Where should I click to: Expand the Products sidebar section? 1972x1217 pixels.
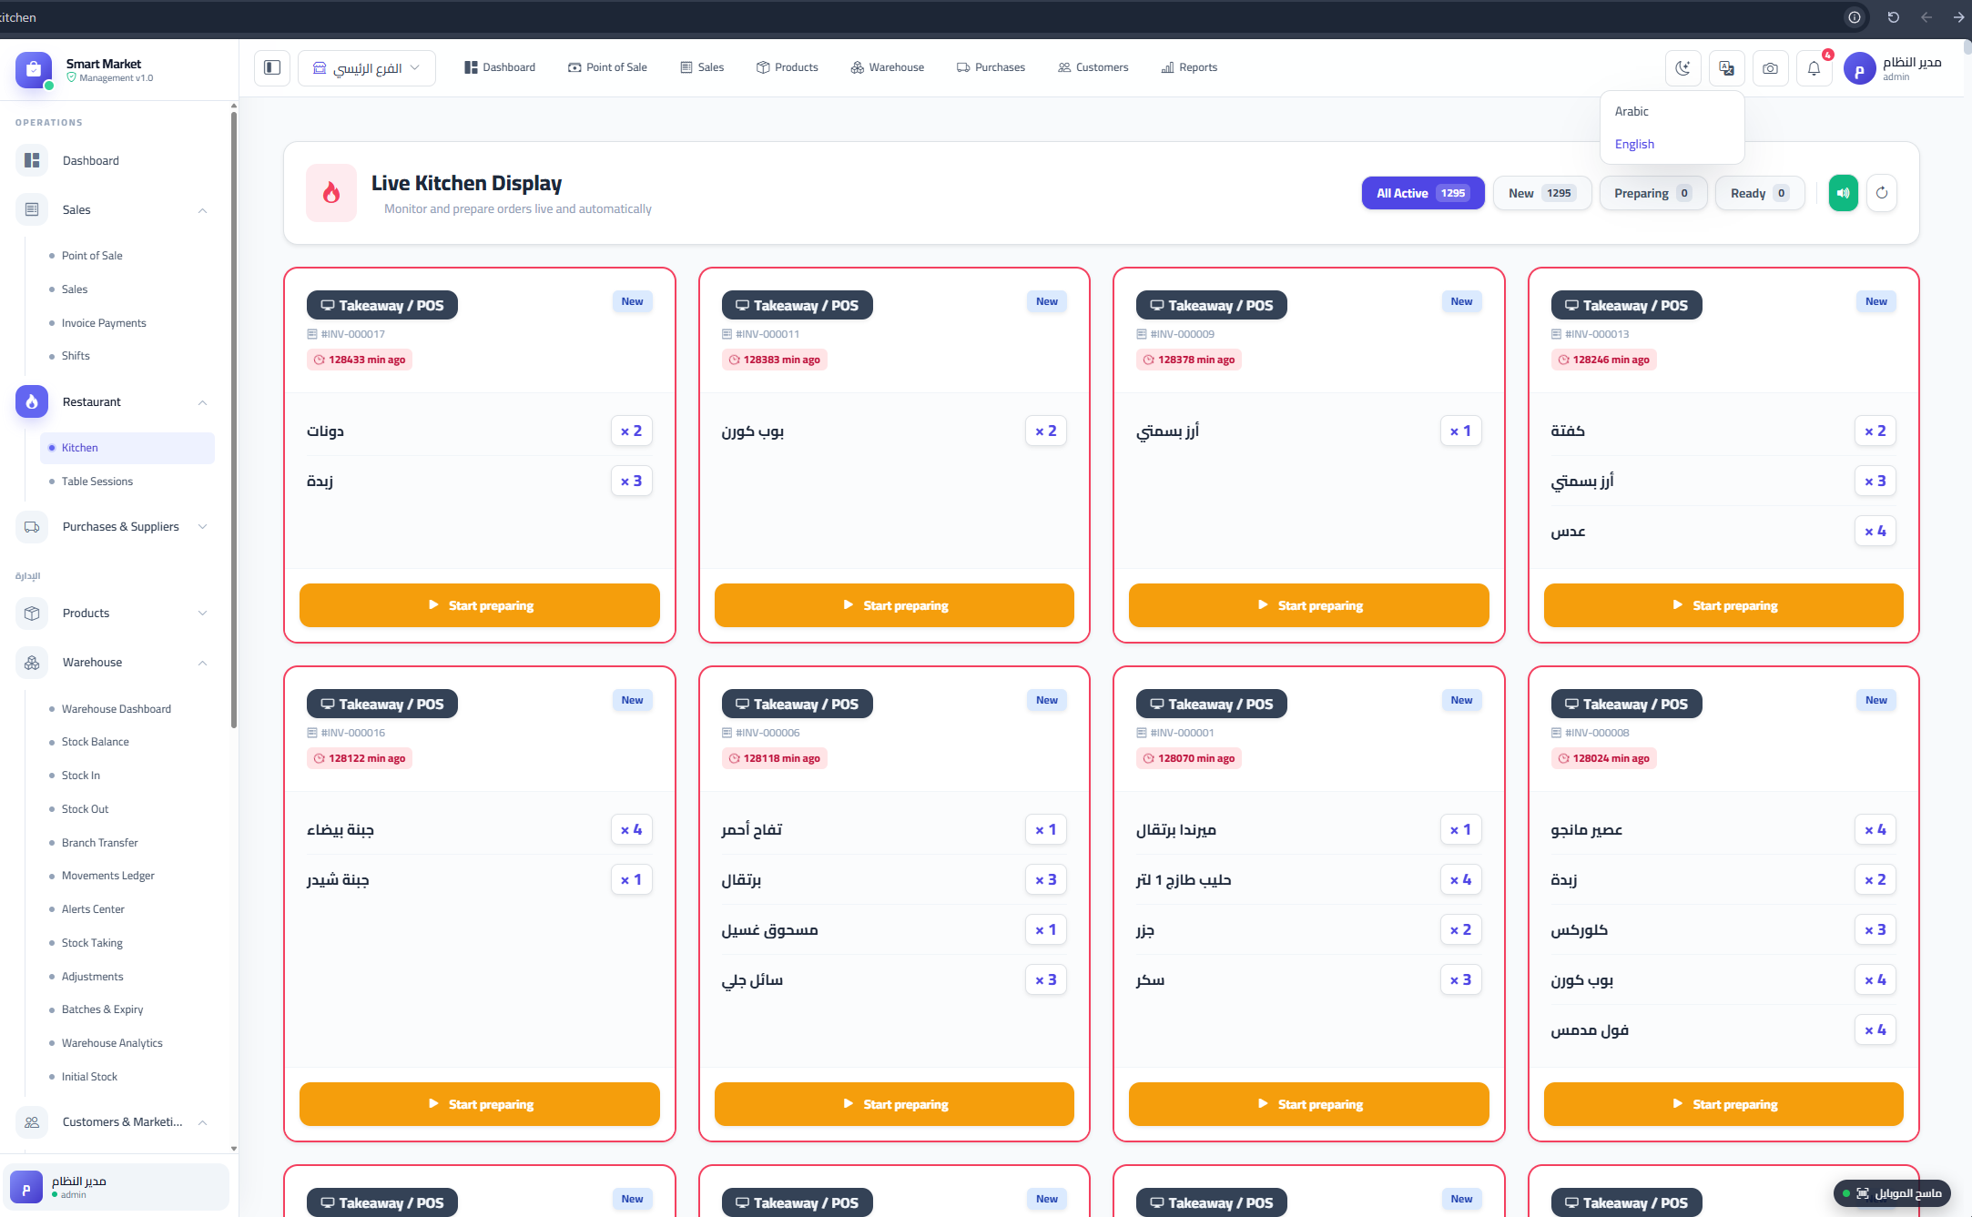(202, 613)
